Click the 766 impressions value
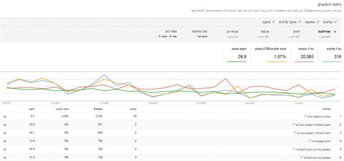 tap(100, 141)
